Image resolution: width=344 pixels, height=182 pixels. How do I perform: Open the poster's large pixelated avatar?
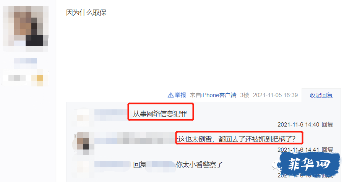point(26,27)
